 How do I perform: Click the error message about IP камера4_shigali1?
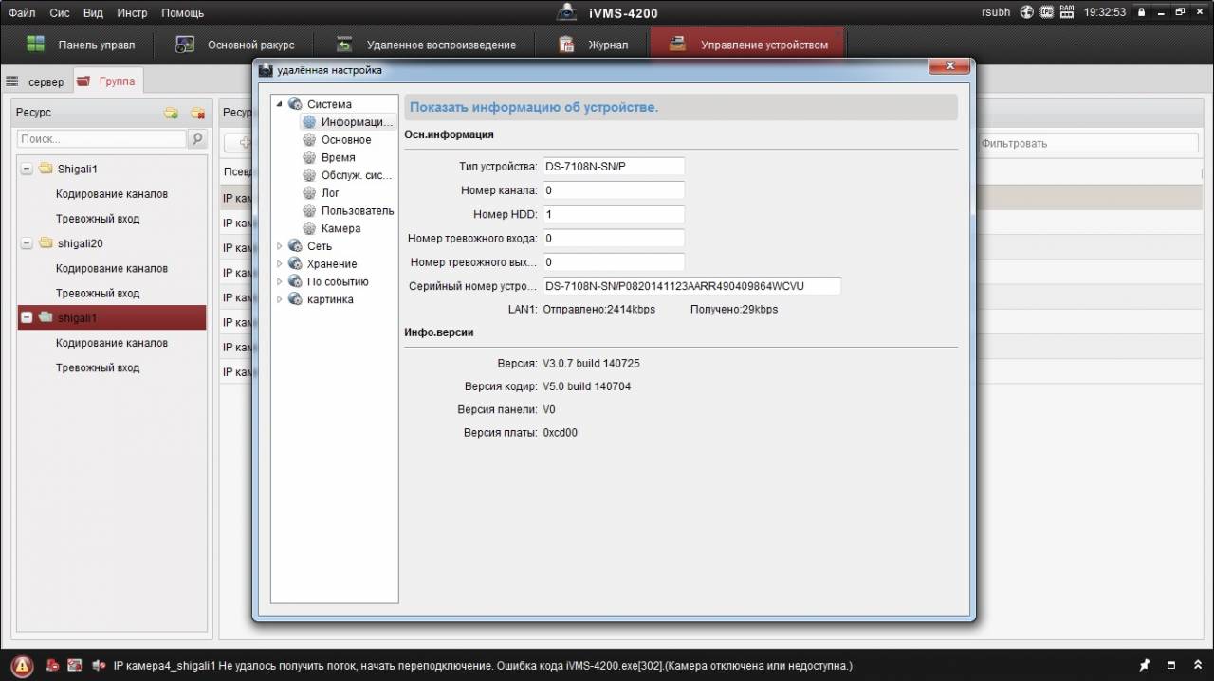coord(483,666)
